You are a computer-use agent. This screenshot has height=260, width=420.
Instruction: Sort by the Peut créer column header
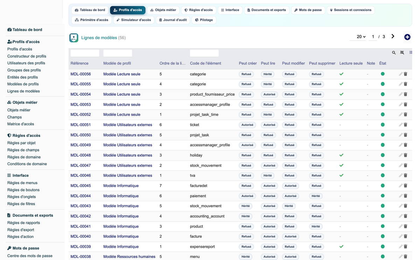click(x=248, y=63)
